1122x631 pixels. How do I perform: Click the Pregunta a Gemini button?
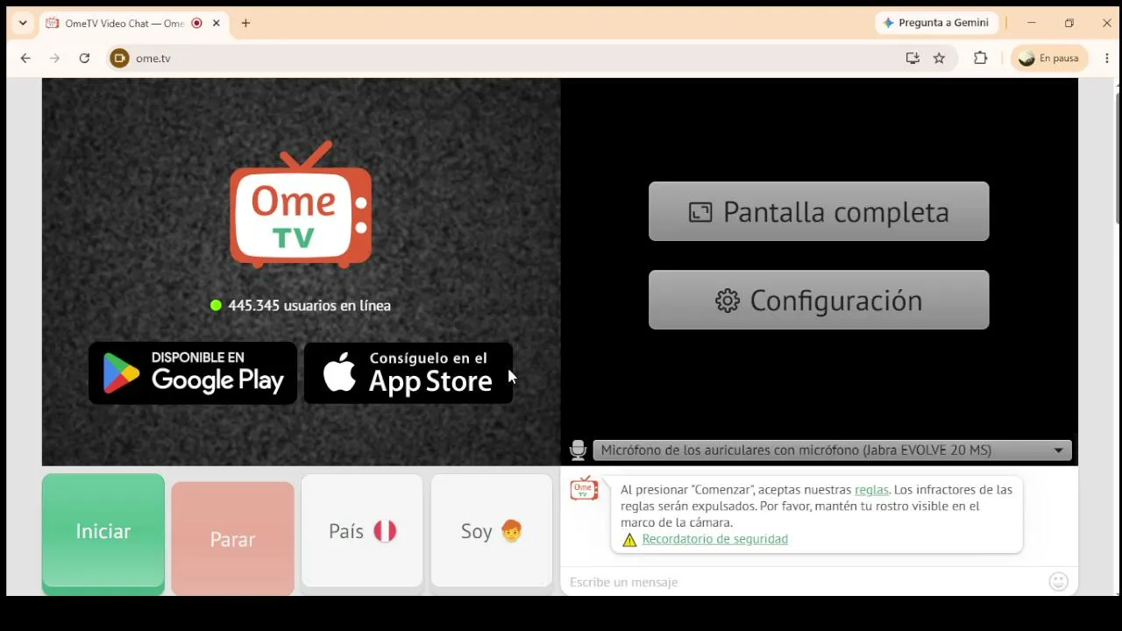pyautogui.click(x=935, y=23)
